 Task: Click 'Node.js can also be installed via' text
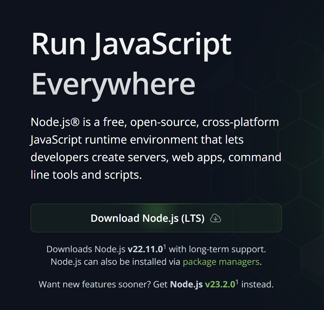point(116,262)
